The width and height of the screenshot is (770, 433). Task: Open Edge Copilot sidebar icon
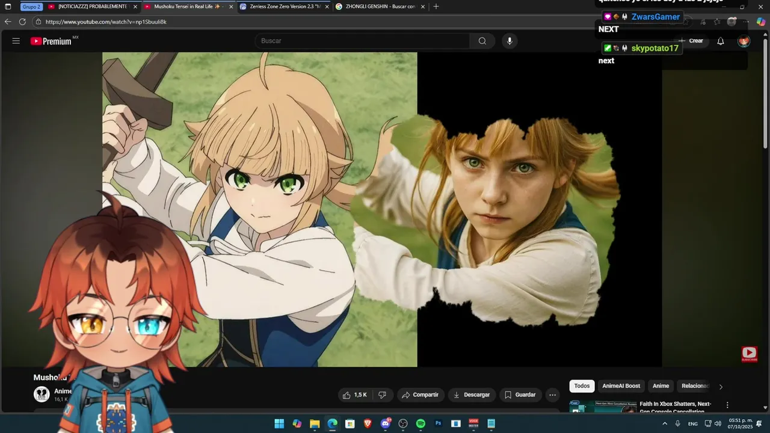click(x=761, y=22)
